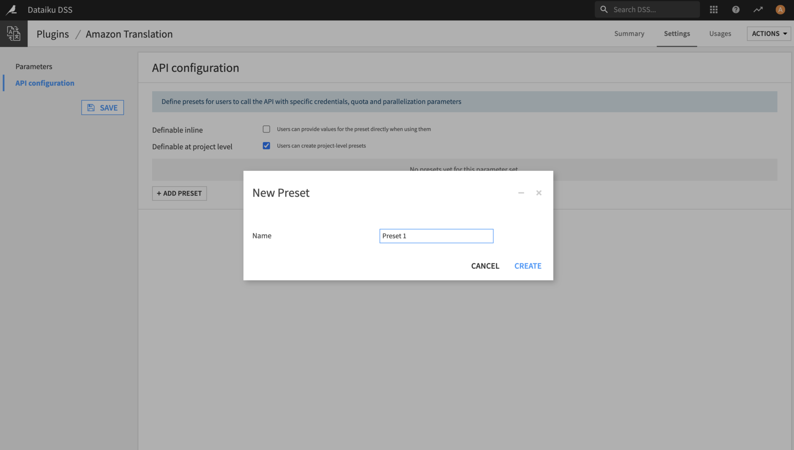Cancel the New Preset dialog
Screen dimensions: 794x450
point(485,266)
